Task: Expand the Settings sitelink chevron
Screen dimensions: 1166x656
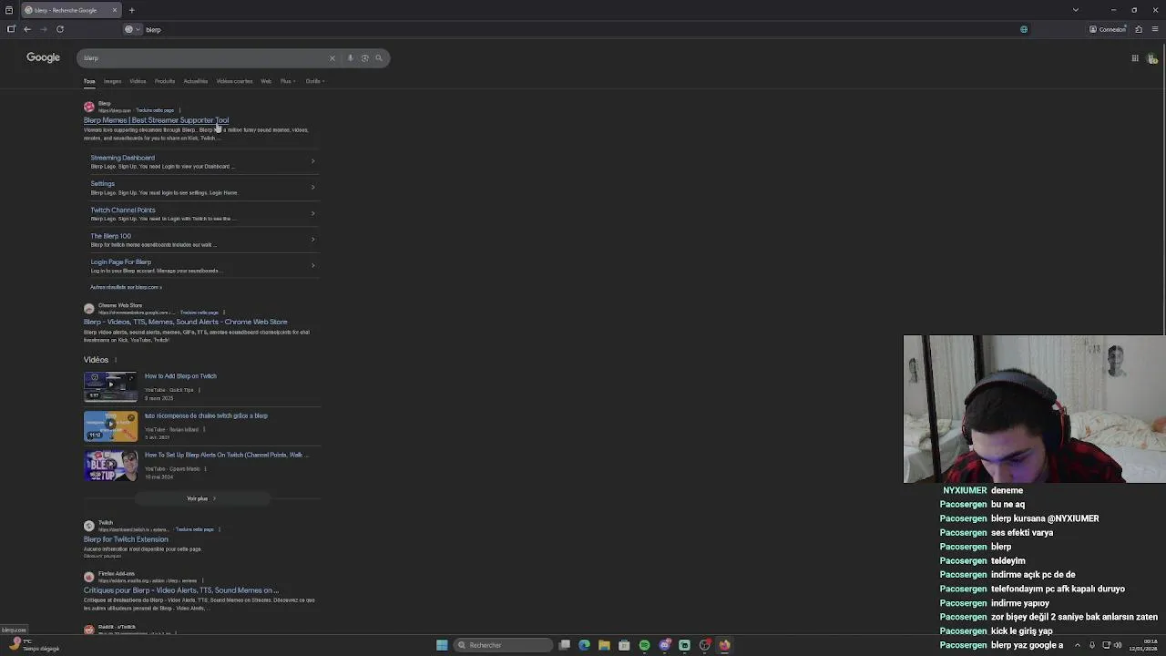Action: coord(312,188)
